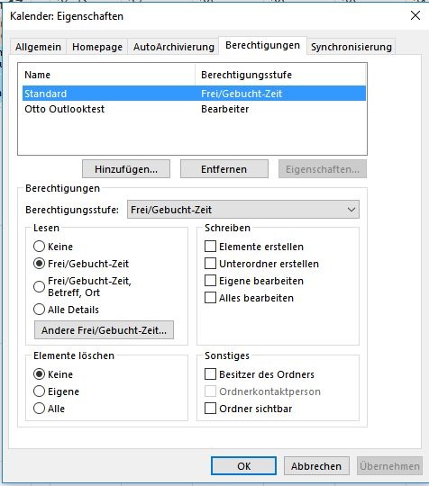Open the Allgemein tab
The image size is (429, 486).
(x=38, y=47)
